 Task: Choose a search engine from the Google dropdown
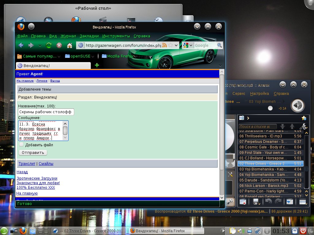coord(191,45)
